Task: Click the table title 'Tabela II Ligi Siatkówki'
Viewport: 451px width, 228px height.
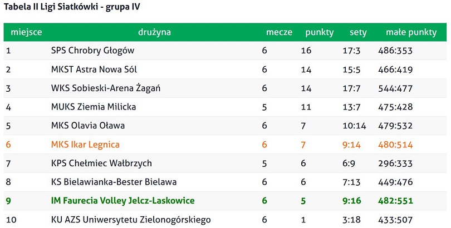Action: 52,7
